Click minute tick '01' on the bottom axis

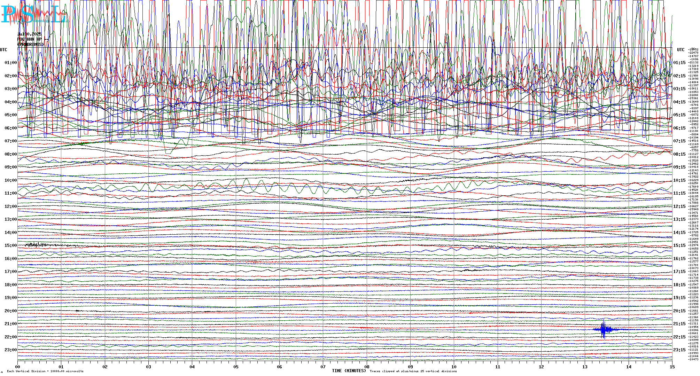pyautogui.click(x=61, y=367)
